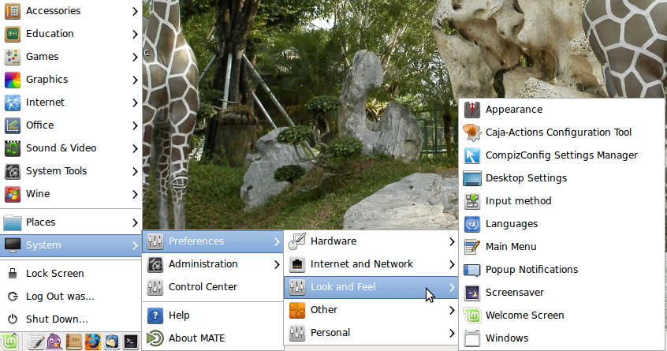Launch Thunderbird from the panel
The height and width of the screenshot is (351, 667).
click(x=111, y=342)
